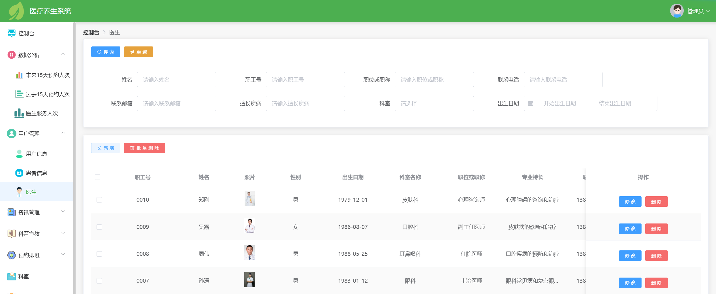The image size is (716, 294).
Task: Click 修改 button for 孙涛 row
Action: [630, 283]
